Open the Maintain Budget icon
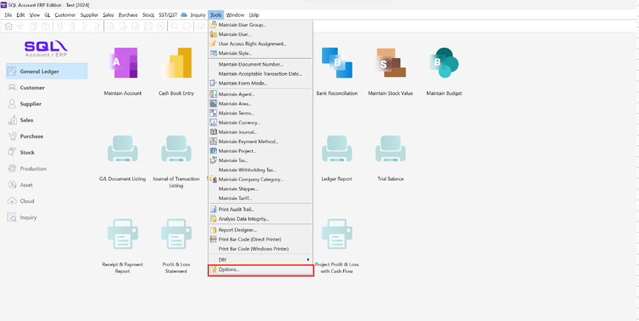639x321 pixels. coord(444,64)
